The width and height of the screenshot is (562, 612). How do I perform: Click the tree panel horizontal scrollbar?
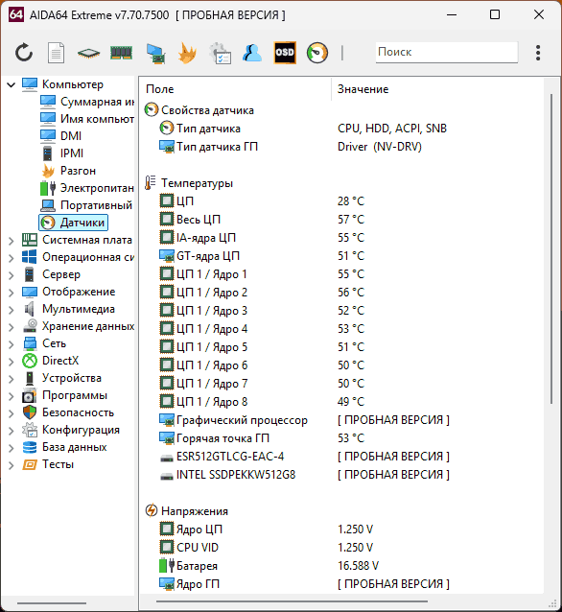pos(52,603)
